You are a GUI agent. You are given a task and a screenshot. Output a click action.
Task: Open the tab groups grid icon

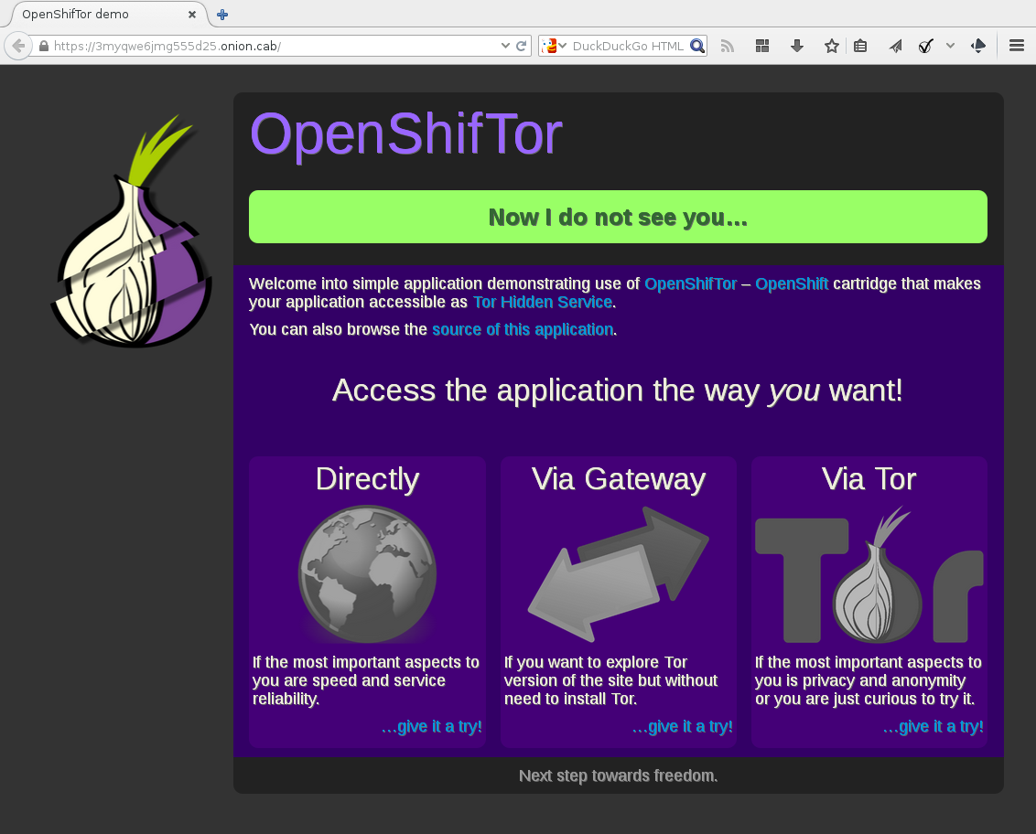762,46
